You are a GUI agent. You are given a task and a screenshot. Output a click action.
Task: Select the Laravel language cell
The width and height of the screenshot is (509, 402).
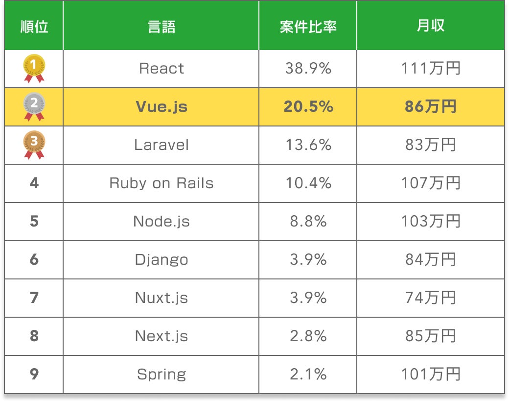[161, 145]
